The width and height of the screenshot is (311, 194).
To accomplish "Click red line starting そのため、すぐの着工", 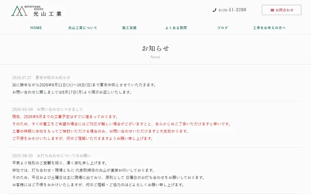I will point(122,124).
